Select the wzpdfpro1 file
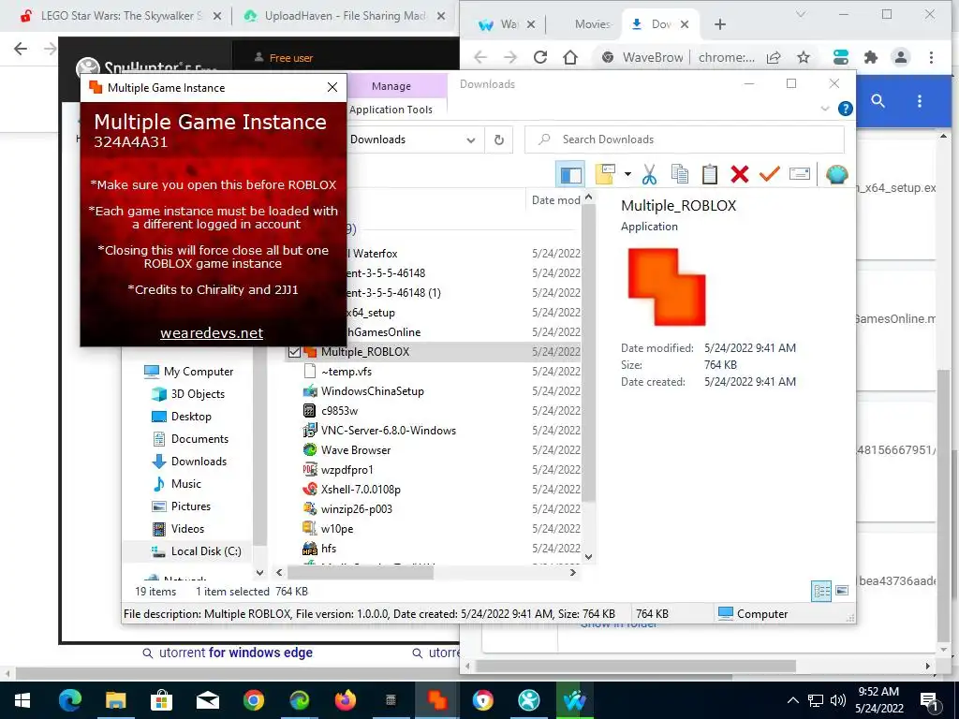This screenshot has width=959, height=719. point(347,470)
